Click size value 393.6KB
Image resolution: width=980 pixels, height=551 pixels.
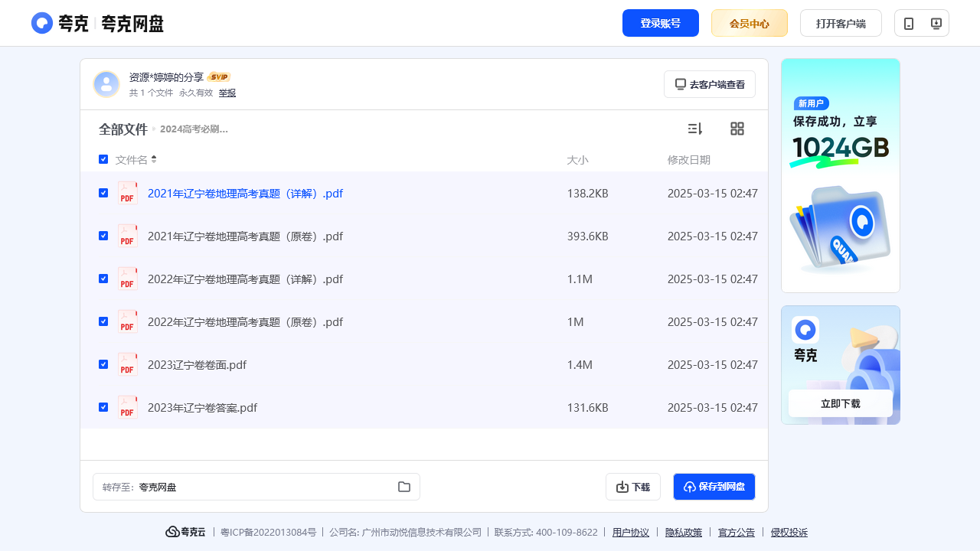[x=587, y=236]
